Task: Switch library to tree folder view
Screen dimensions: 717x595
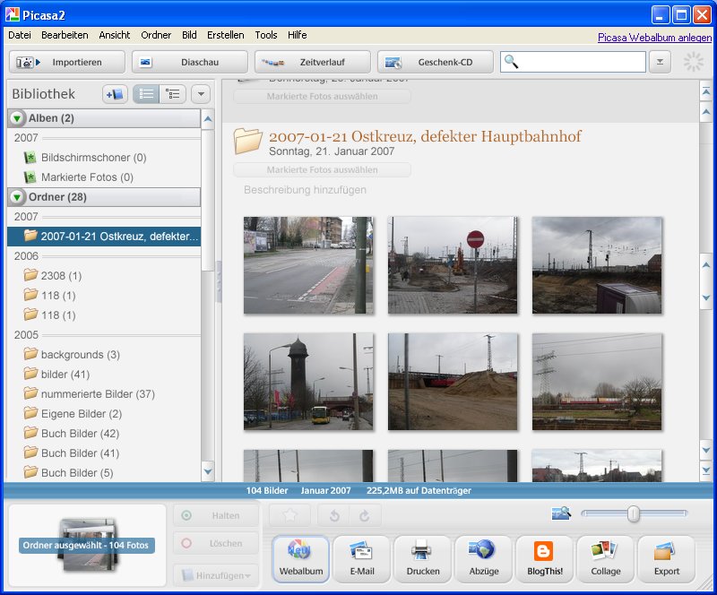Action: click(x=174, y=93)
